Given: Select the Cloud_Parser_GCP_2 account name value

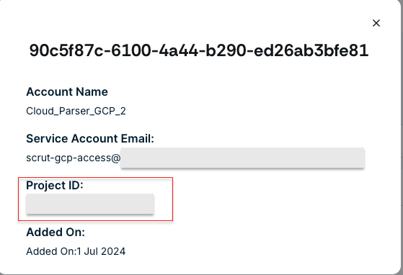Looking at the screenshot, I should [76, 111].
